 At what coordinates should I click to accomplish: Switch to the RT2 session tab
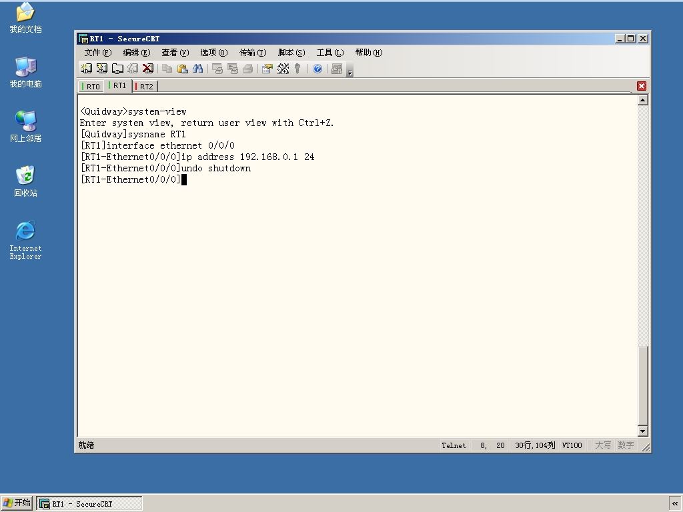coord(145,86)
